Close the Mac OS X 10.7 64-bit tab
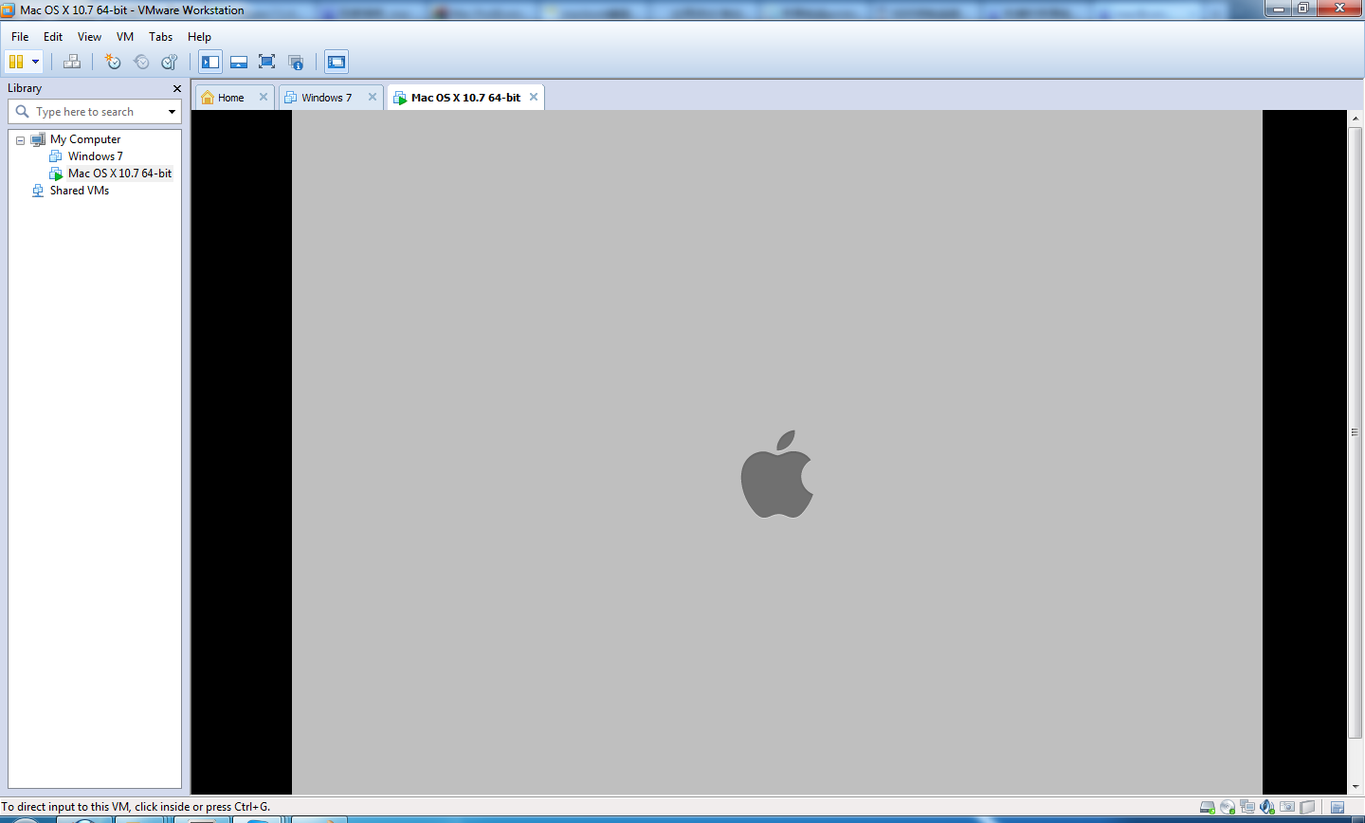This screenshot has width=1365, height=823. tap(534, 97)
